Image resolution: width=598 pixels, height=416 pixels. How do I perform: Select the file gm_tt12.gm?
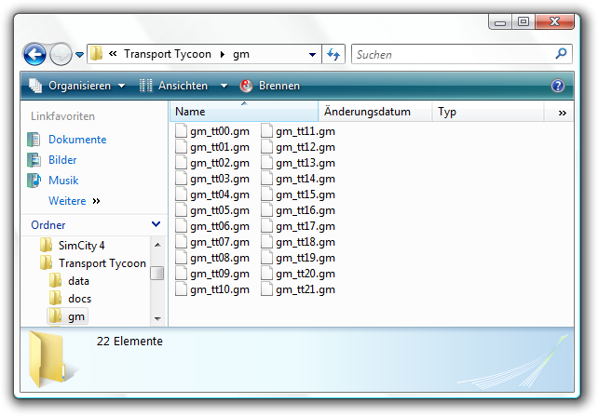(x=306, y=147)
